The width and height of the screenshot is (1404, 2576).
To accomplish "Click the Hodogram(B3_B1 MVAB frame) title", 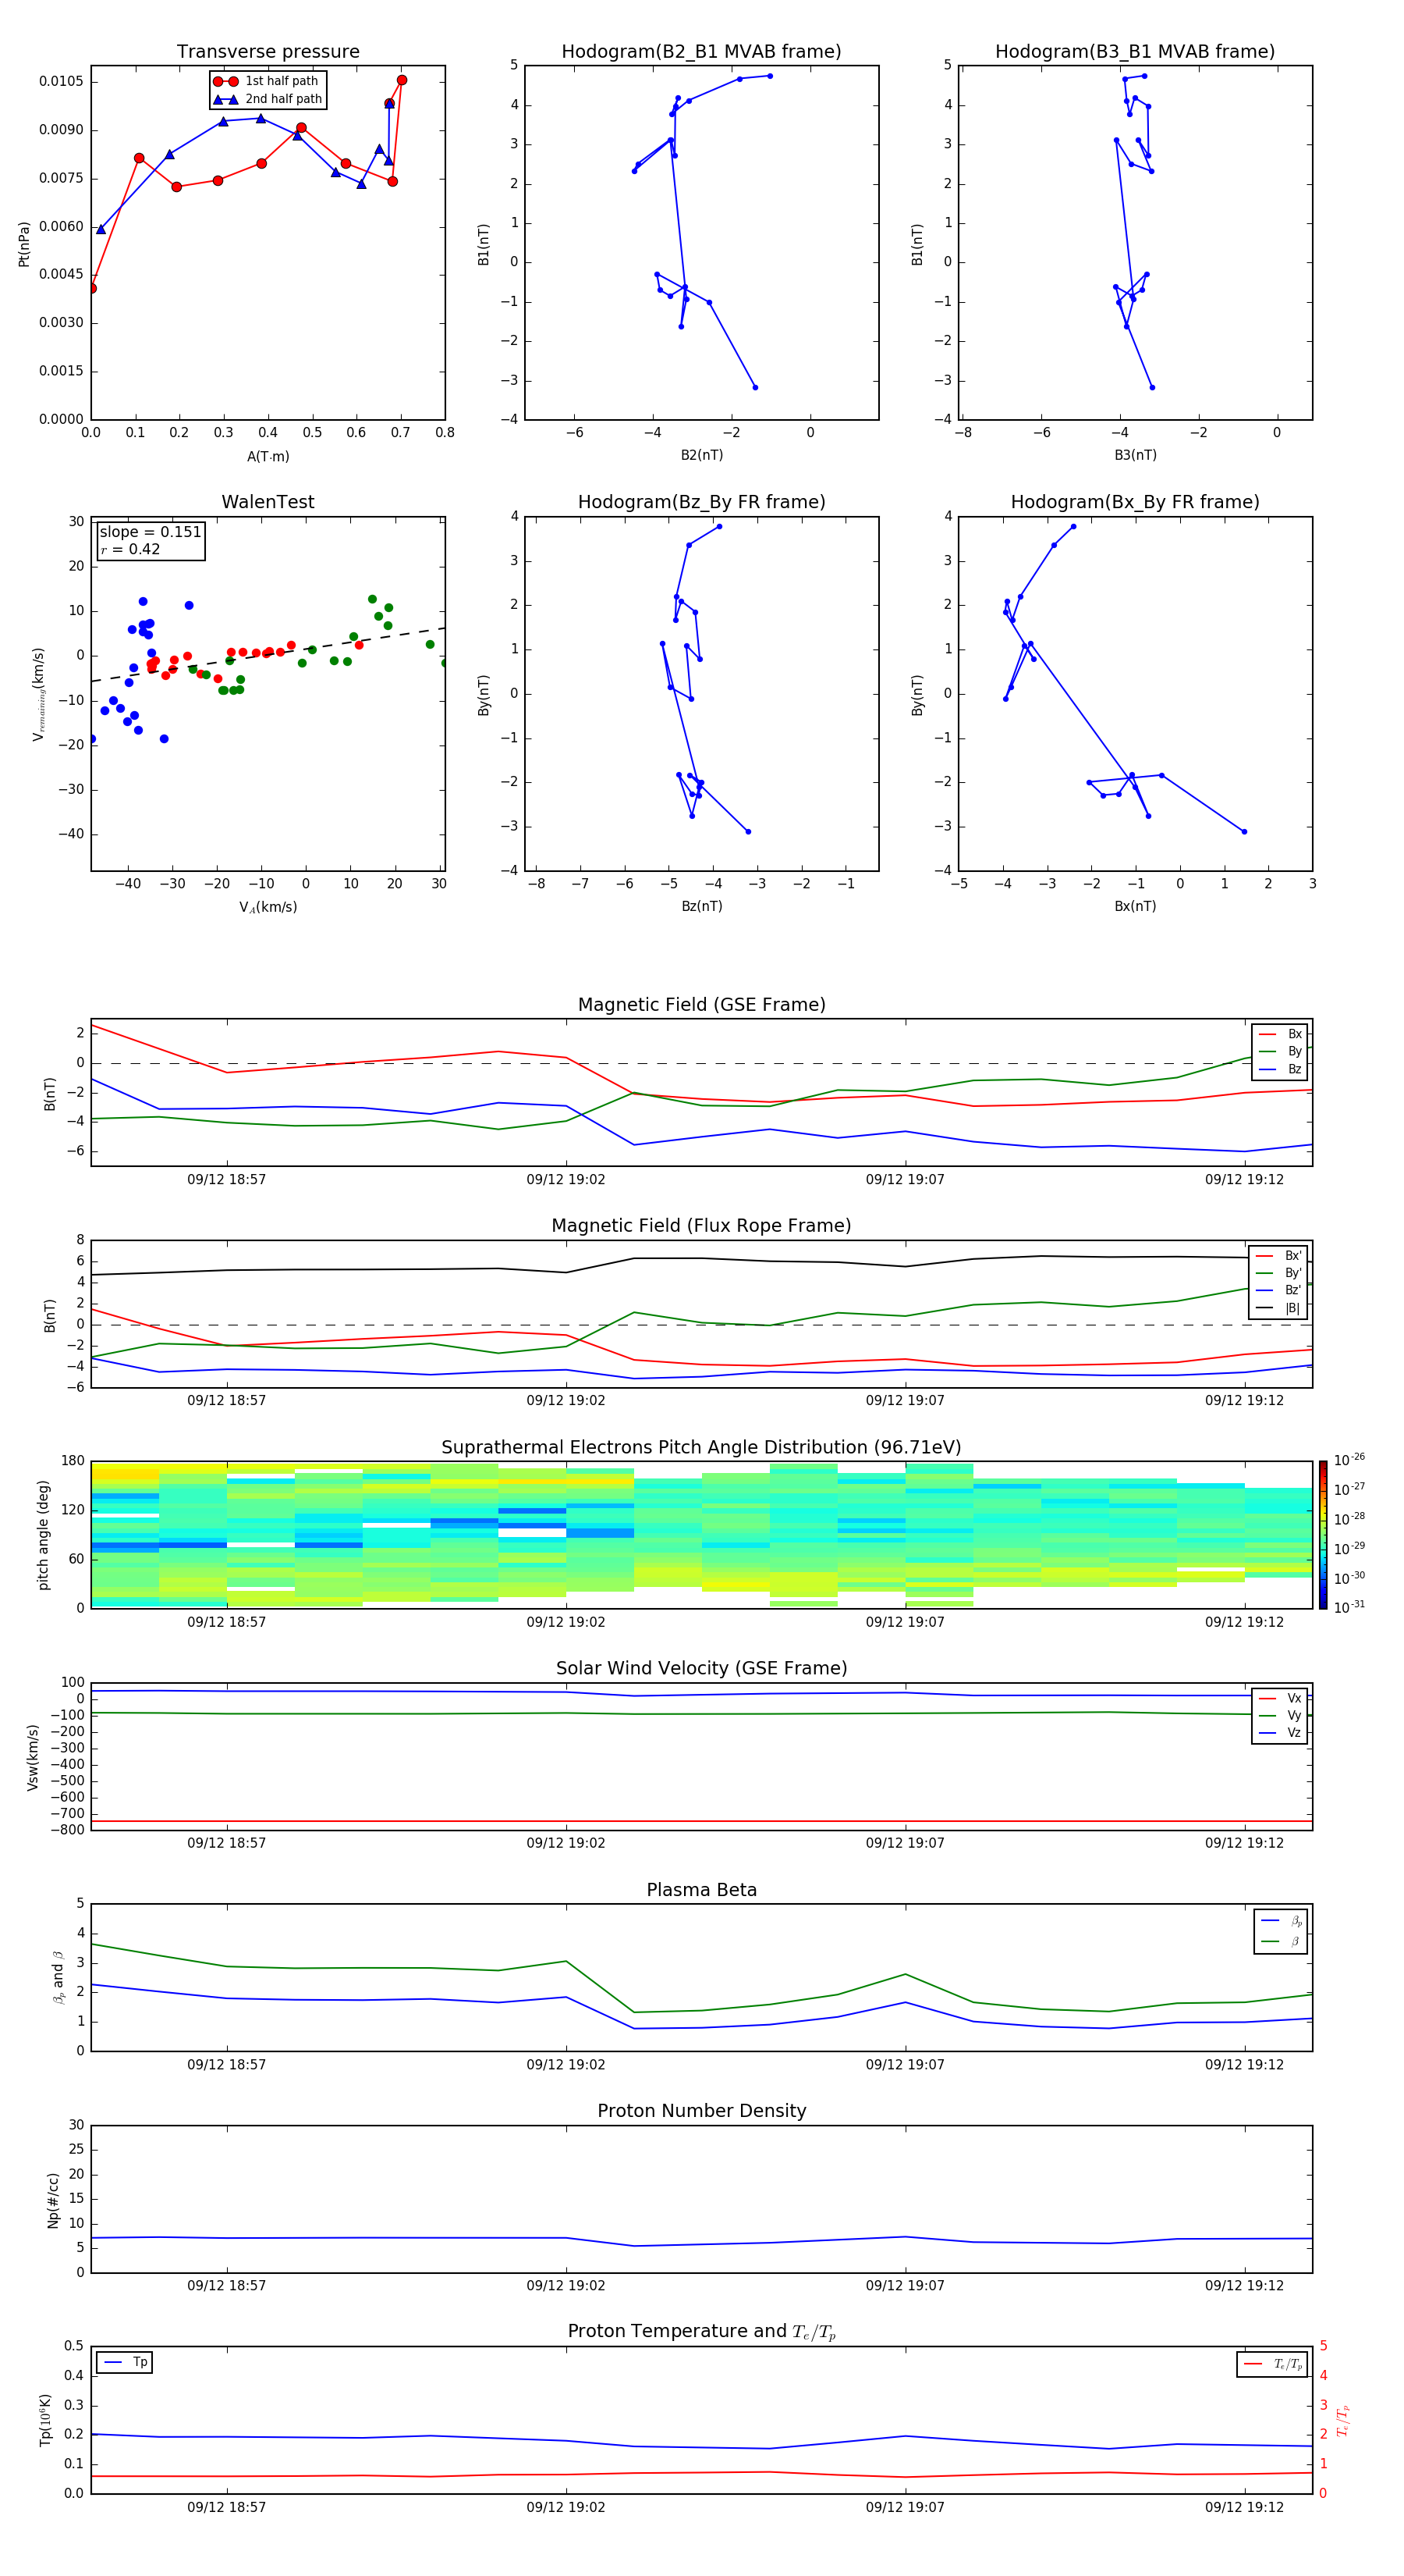I will click(x=1135, y=52).
